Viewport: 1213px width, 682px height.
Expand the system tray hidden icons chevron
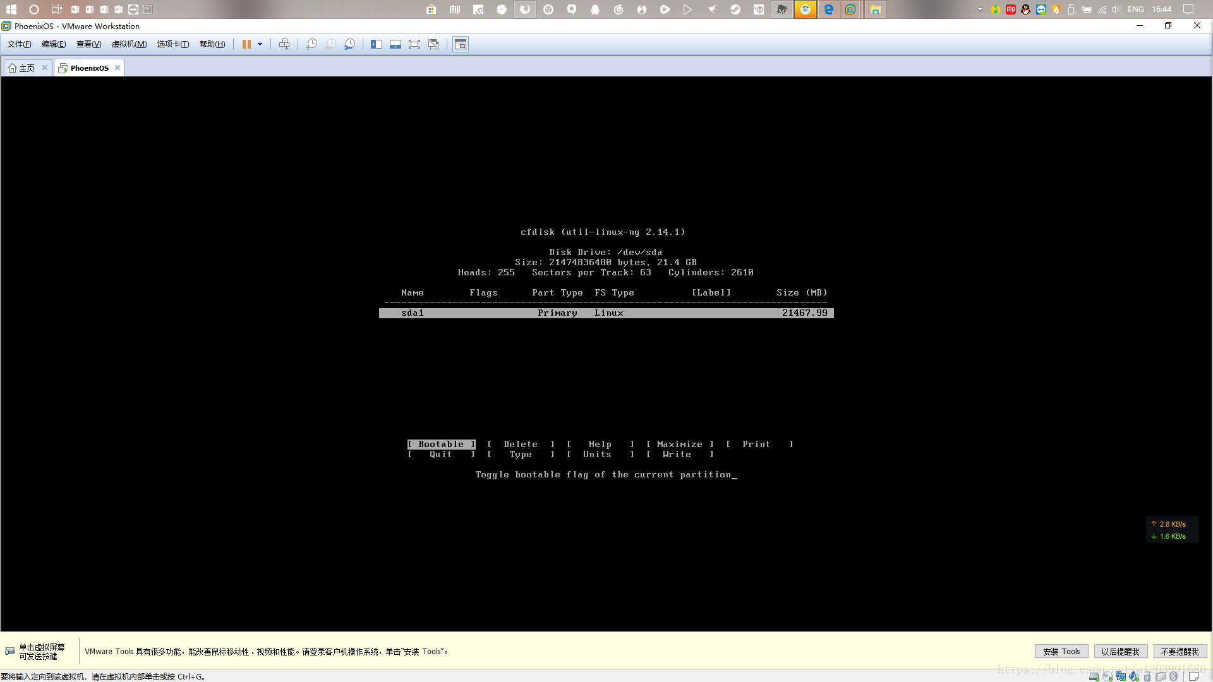(980, 9)
